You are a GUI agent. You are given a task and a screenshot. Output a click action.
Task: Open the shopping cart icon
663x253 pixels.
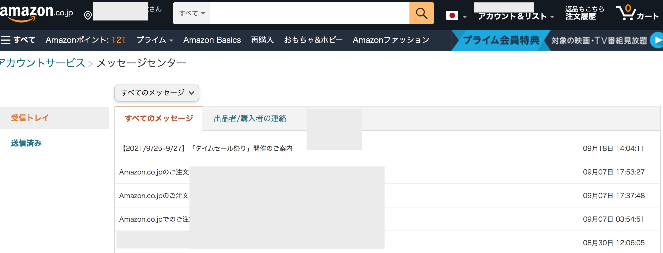(626, 13)
